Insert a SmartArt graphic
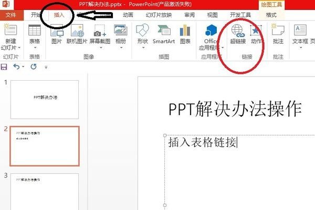The image size is (315, 210). [164, 34]
